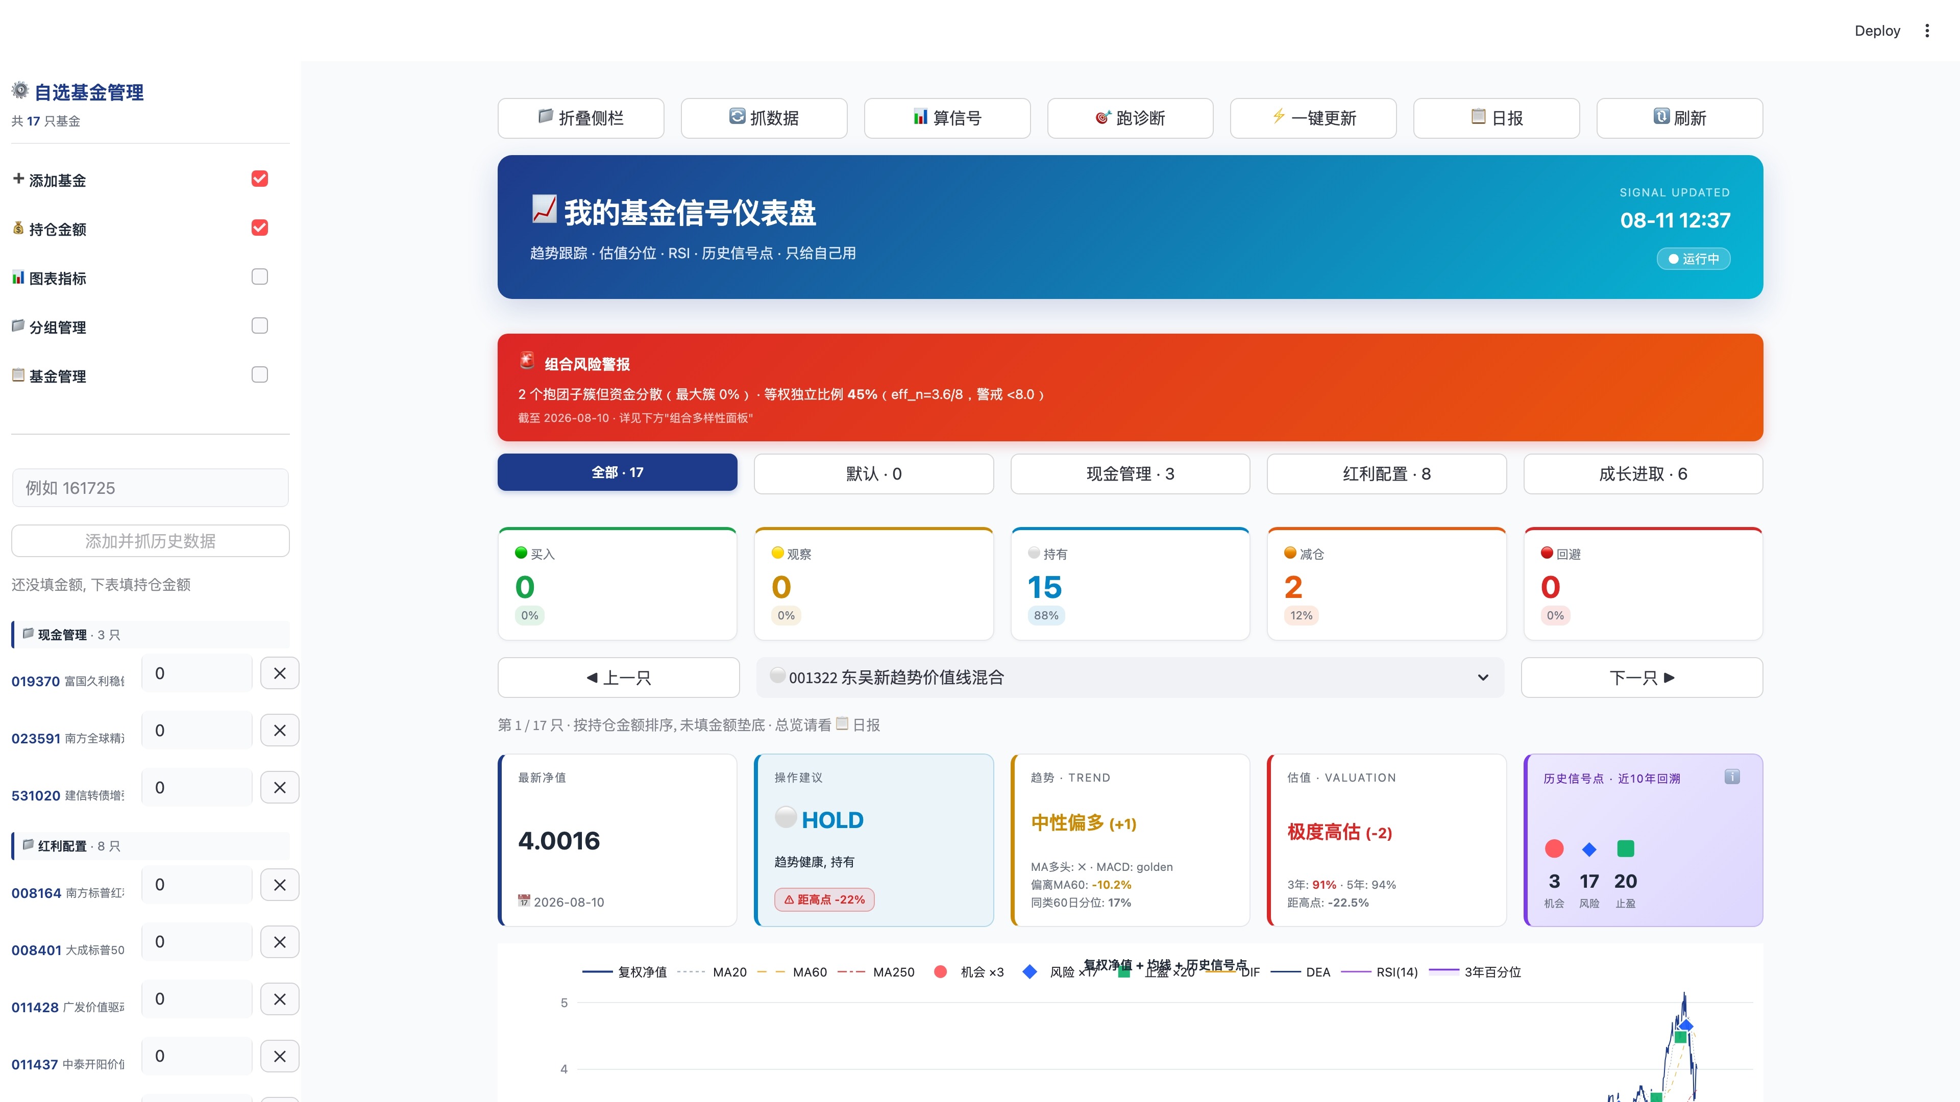
Task: Remove fund 008164 with its X icon
Action: pos(280,885)
